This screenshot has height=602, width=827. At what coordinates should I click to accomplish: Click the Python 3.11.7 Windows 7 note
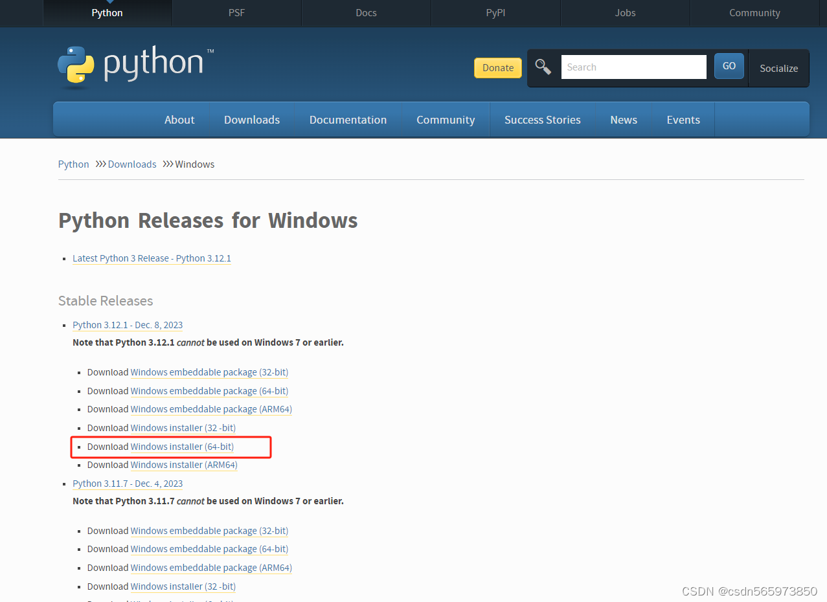tap(208, 501)
